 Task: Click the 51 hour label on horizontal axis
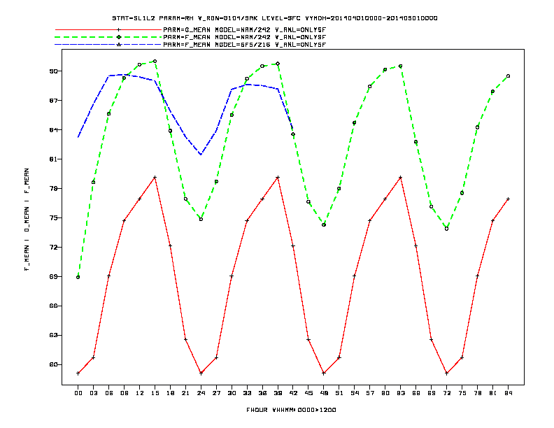click(x=339, y=393)
